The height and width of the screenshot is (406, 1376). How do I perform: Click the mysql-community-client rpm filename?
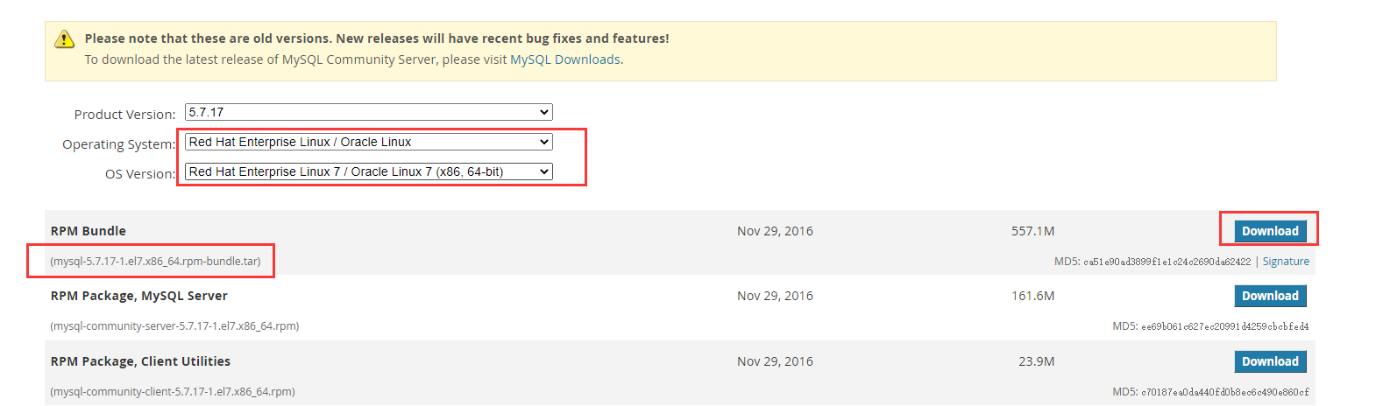[x=173, y=392]
